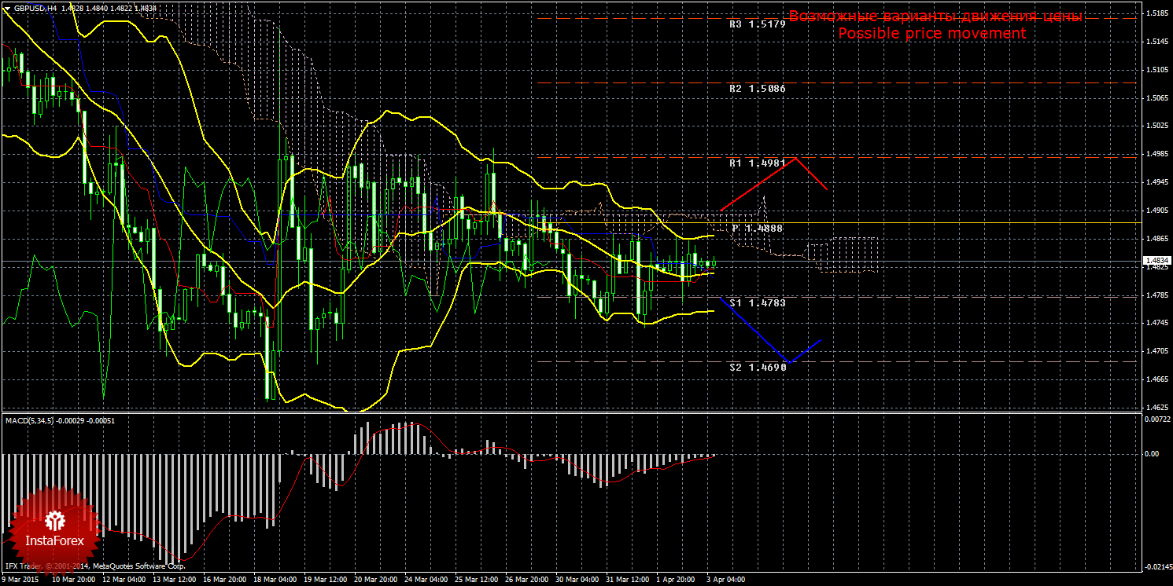Select the S1 1.4783 support label
Screen dimensions: 1173x586
click(757, 302)
